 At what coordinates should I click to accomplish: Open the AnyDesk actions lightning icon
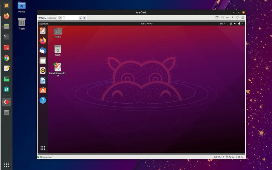click(x=232, y=18)
